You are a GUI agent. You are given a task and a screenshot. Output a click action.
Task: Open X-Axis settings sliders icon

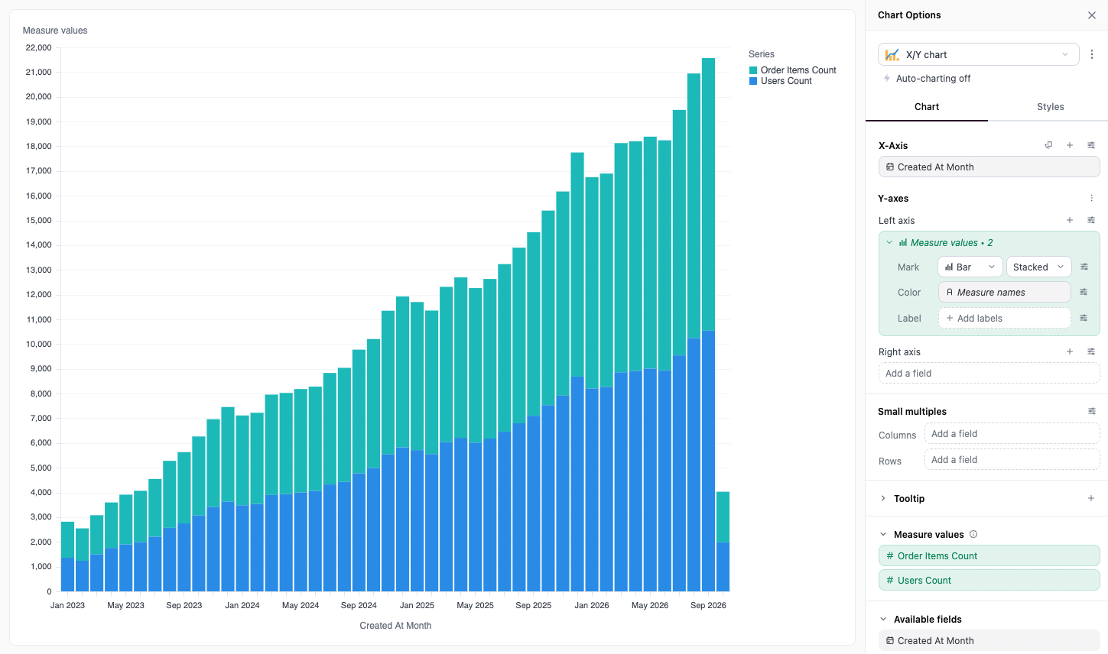click(1091, 145)
